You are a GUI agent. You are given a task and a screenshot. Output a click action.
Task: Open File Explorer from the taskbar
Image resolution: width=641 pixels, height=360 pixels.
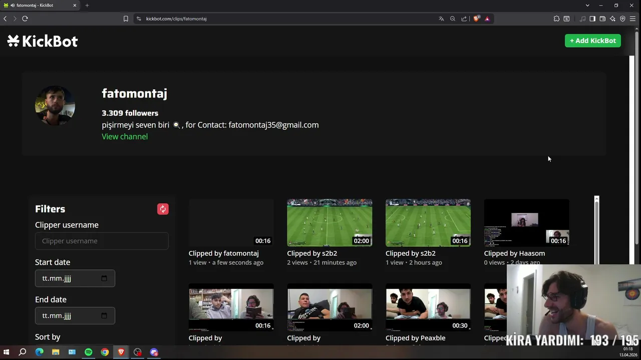point(56,352)
